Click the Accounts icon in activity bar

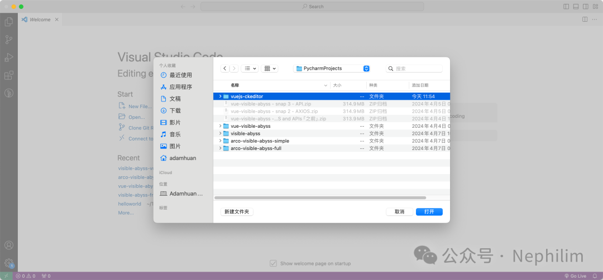[x=8, y=245]
